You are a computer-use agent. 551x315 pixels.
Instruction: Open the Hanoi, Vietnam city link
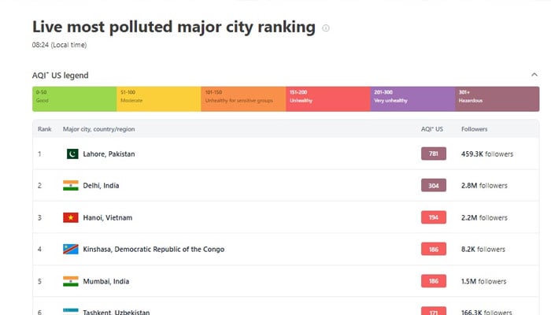coord(107,217)
